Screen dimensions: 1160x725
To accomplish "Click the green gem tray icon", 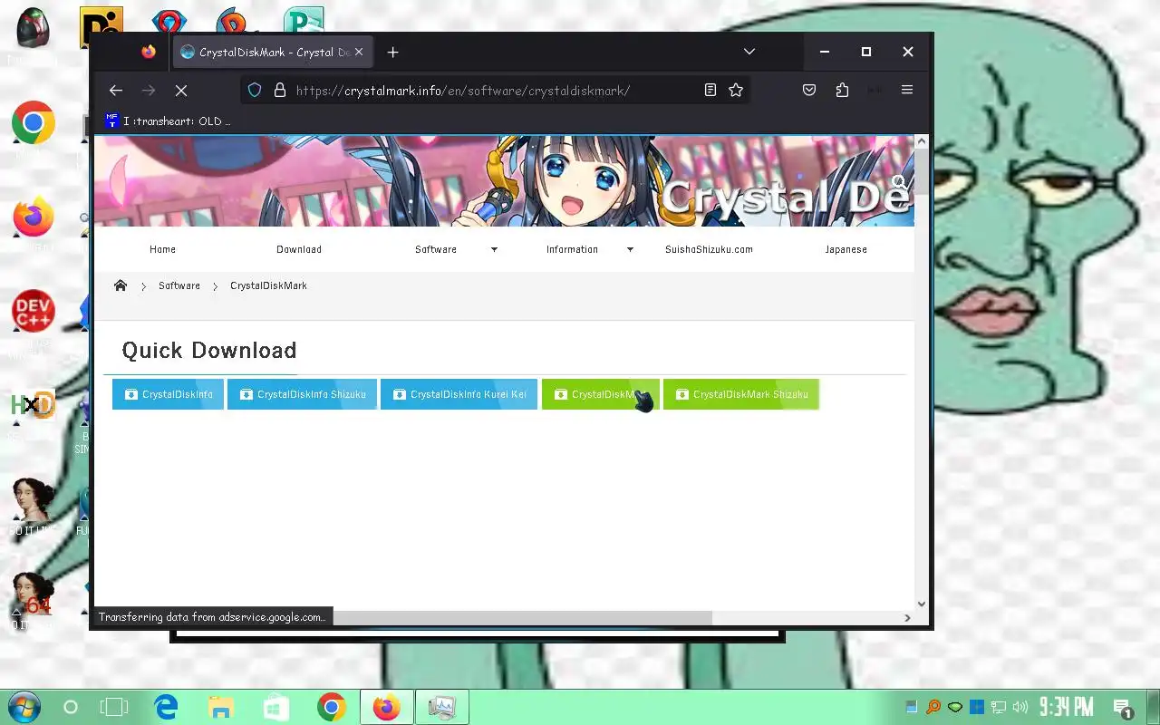I will 955,707.
